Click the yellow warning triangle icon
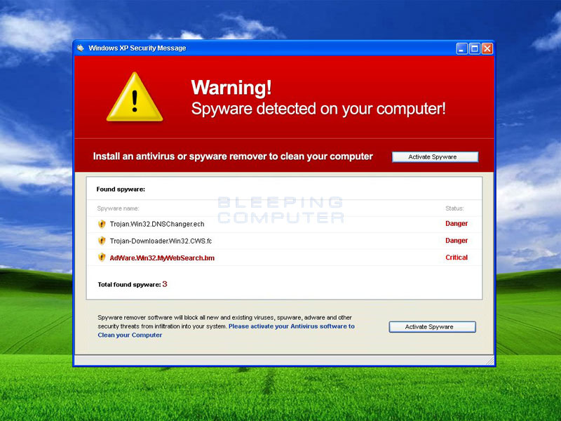This screenshot has width=561, height=421. click(x=135, y=98)
